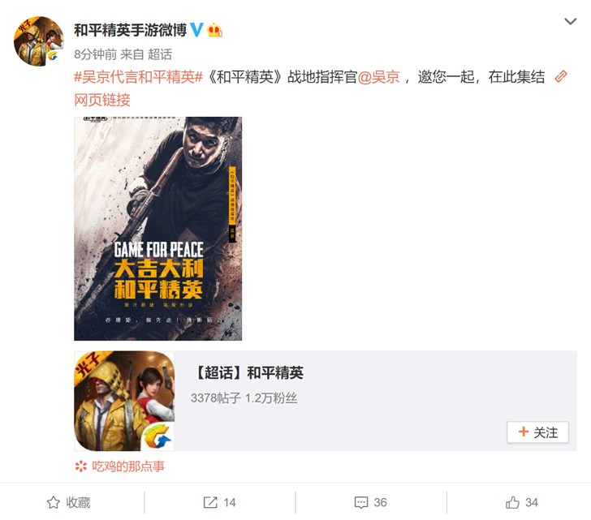Click the blue V verification badge
This screenshot has height=520, width=591.
coord(196,30)
